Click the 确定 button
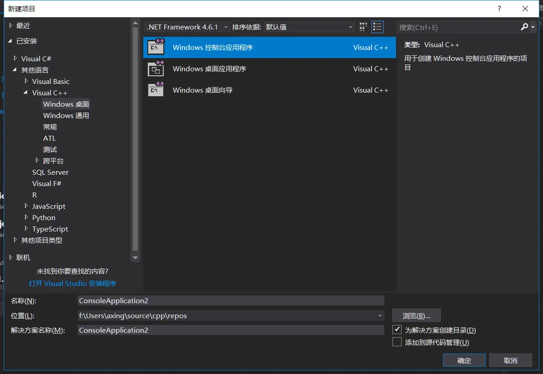543x374 pixels. (464, 360)
